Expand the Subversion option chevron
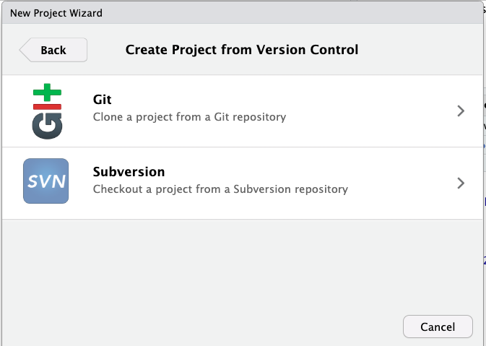 [461, 183]
